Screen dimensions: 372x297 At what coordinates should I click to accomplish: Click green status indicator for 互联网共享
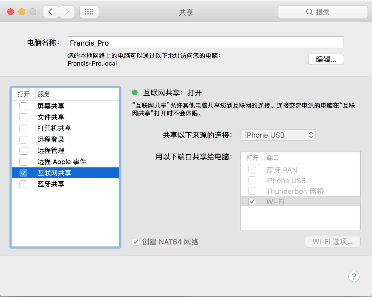(x=135, y=92)
